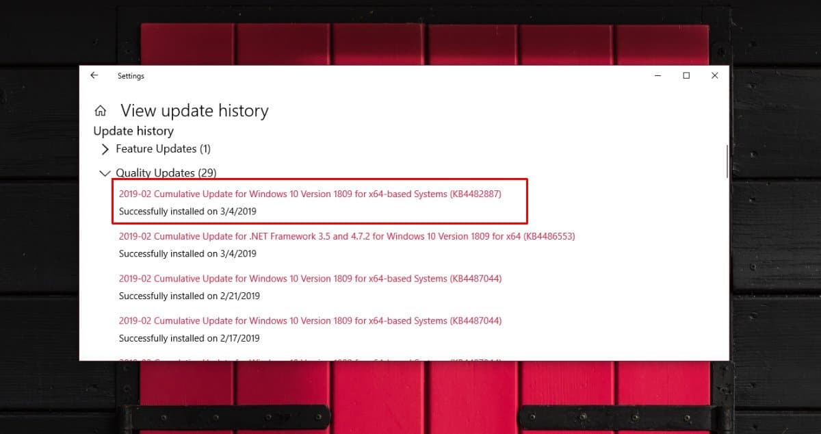Open the KB4487044 link installed on 2/17/2019
The width and height of the screenshot is (821, 434).
[311, 321]
